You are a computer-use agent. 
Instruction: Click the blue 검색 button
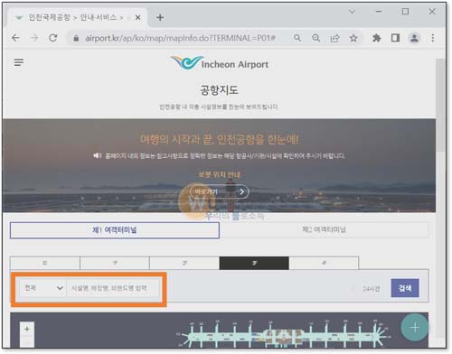point(405,288)
